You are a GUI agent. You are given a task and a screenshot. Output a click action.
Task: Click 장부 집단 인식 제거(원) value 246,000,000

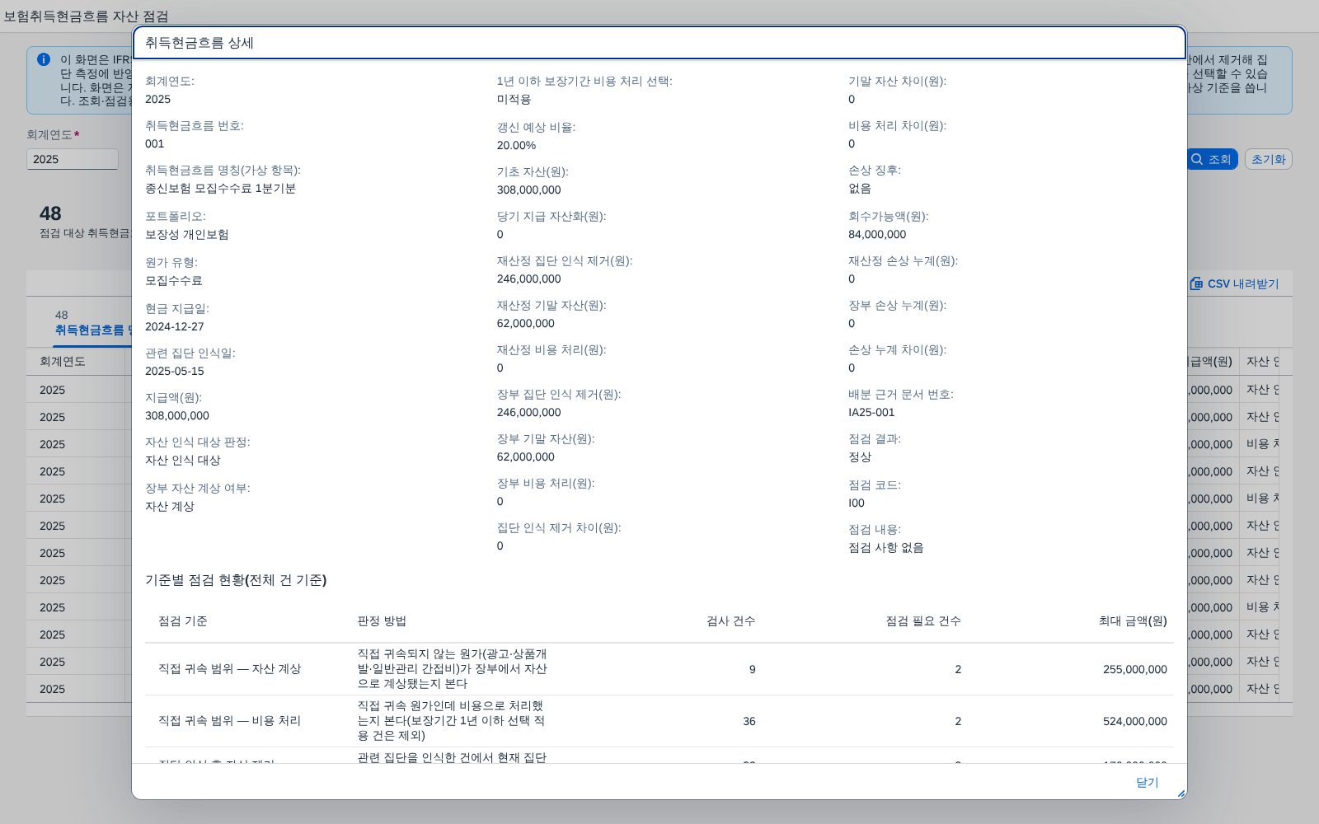tap(528, 412)
